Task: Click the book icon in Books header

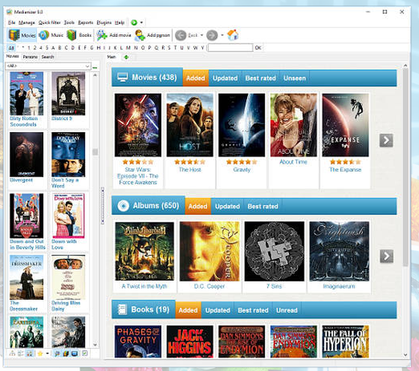Action: [122, 310]
